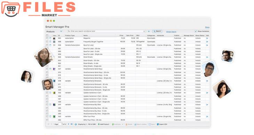Viewport: 254px width, 135px height.
Task: Click the edit icon for Frequently Bought Together
Action: [x=207, y=42]
